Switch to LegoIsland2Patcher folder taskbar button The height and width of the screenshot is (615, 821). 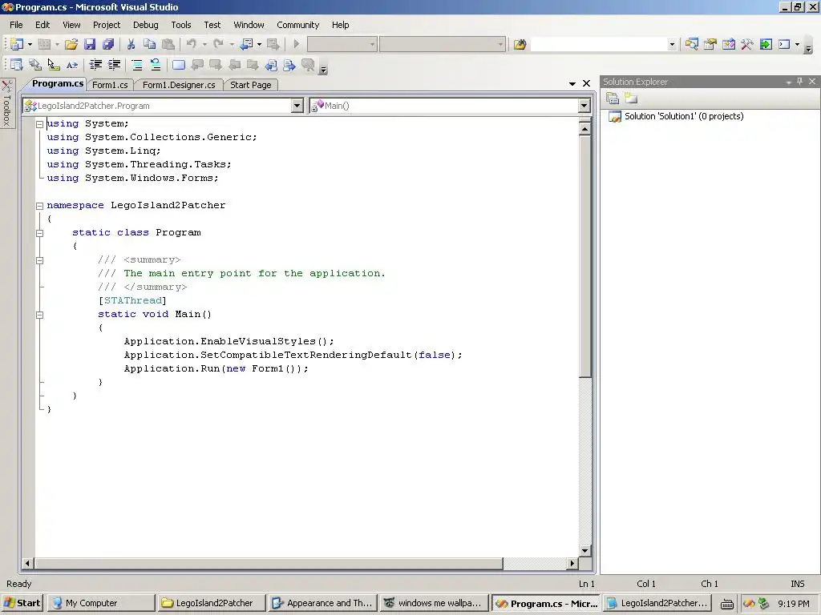click(212, 603)
